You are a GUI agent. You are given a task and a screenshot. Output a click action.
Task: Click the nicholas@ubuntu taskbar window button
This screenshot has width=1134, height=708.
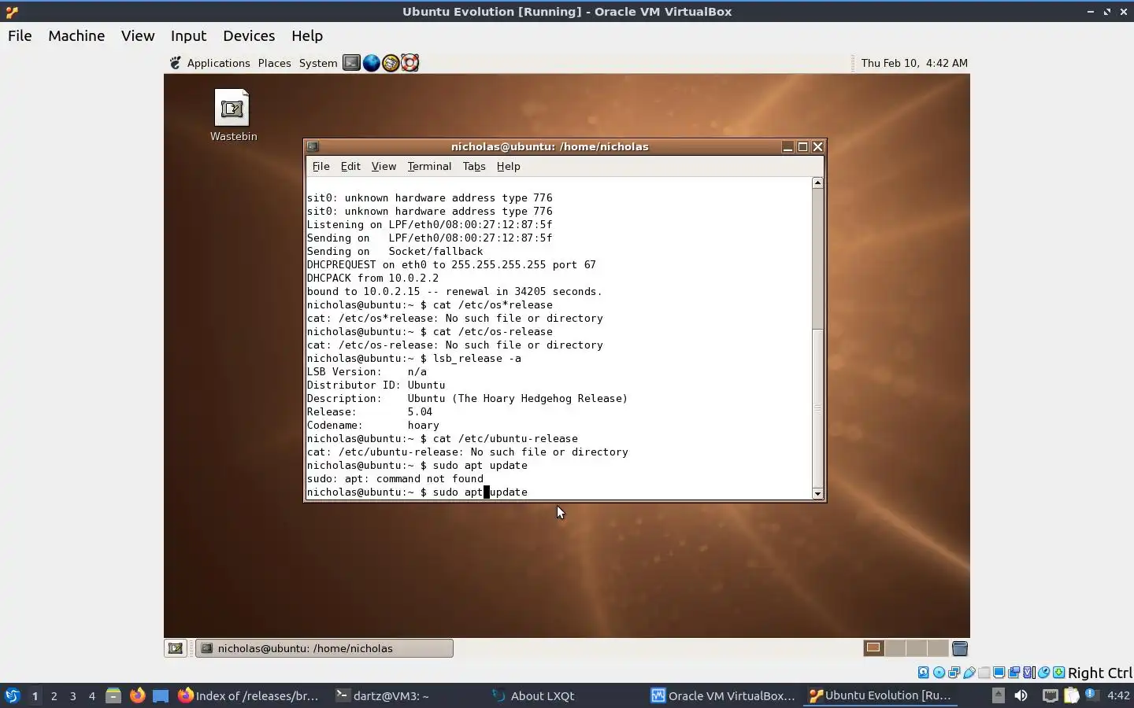pyautogui.click(x=324, y=648)
